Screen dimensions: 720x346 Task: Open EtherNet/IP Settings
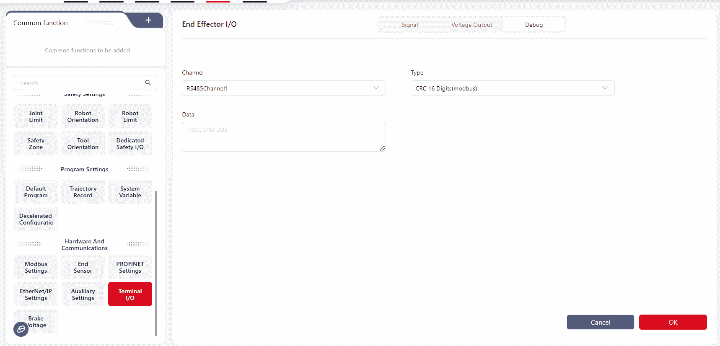pyautogui.click(x=36, y=294)
